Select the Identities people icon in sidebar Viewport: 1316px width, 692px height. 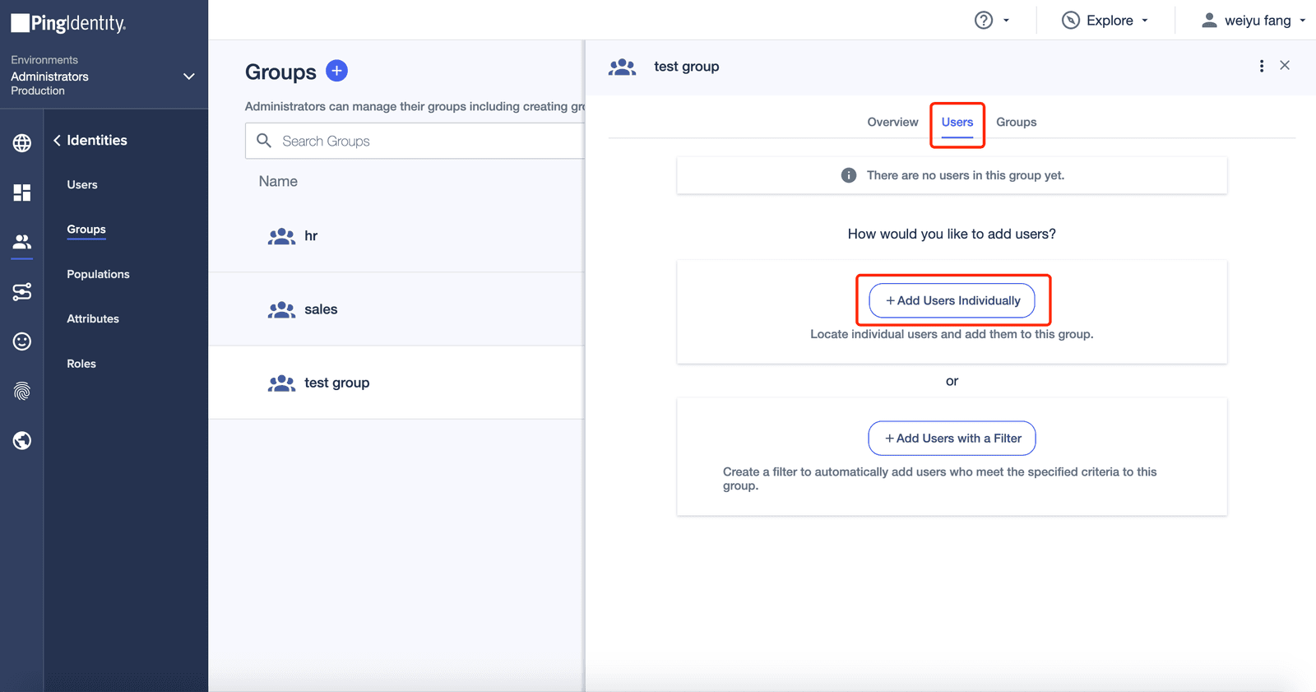tap(22, 242)
